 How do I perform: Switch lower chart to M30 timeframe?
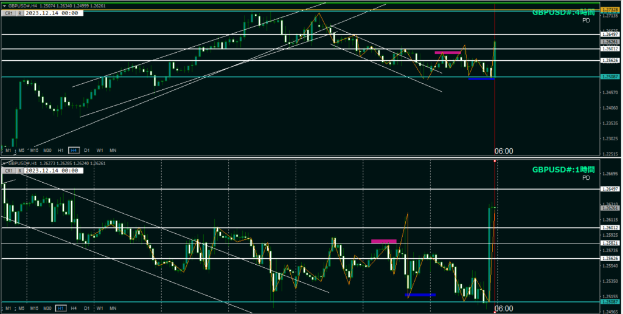47,308
